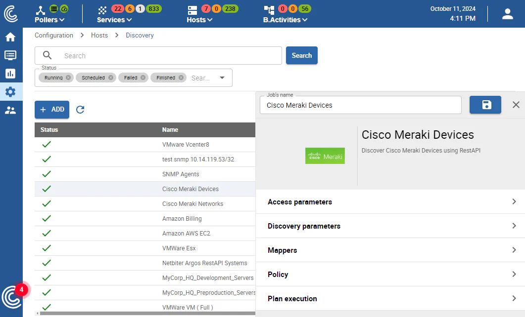
Task: Select Cisco Meraki Networks job
Action: coord(145,204)
